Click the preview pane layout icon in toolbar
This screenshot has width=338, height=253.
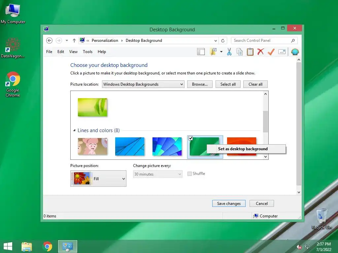(201, 52)
